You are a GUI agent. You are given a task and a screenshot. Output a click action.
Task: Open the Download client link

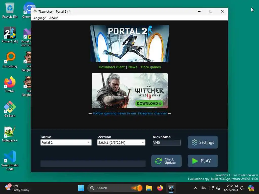[112, 67]
